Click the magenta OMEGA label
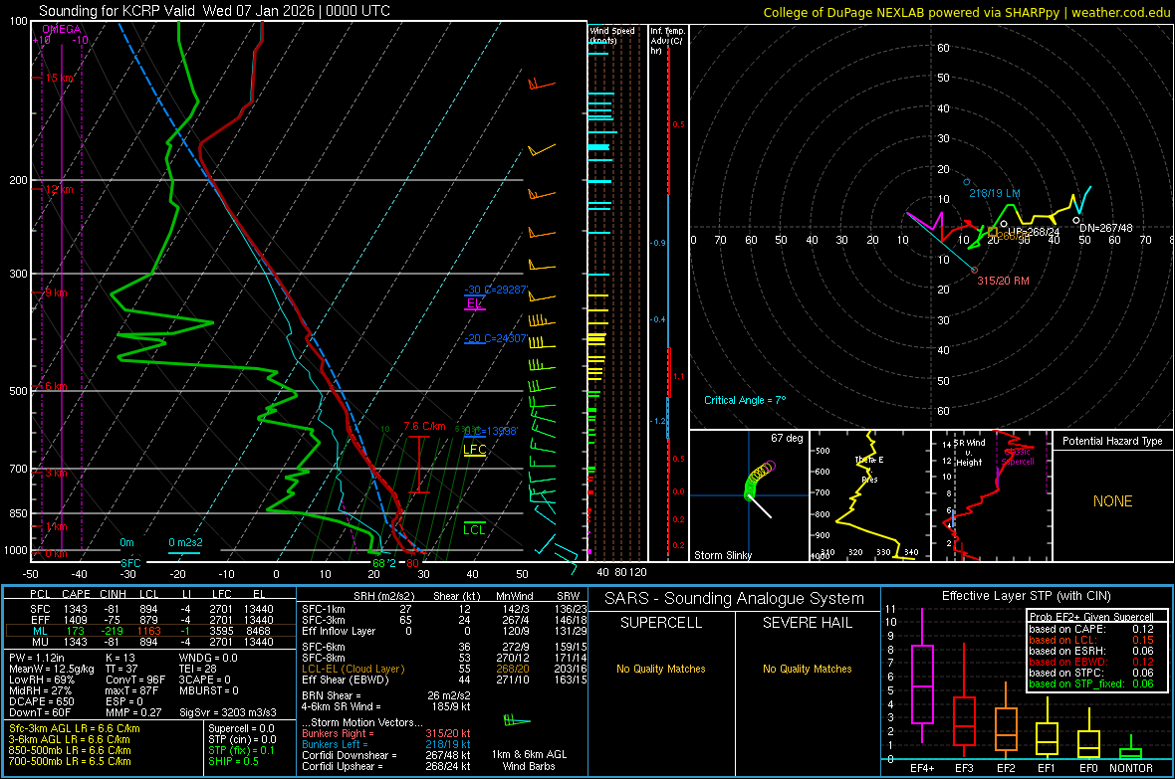 coord(62,29)
